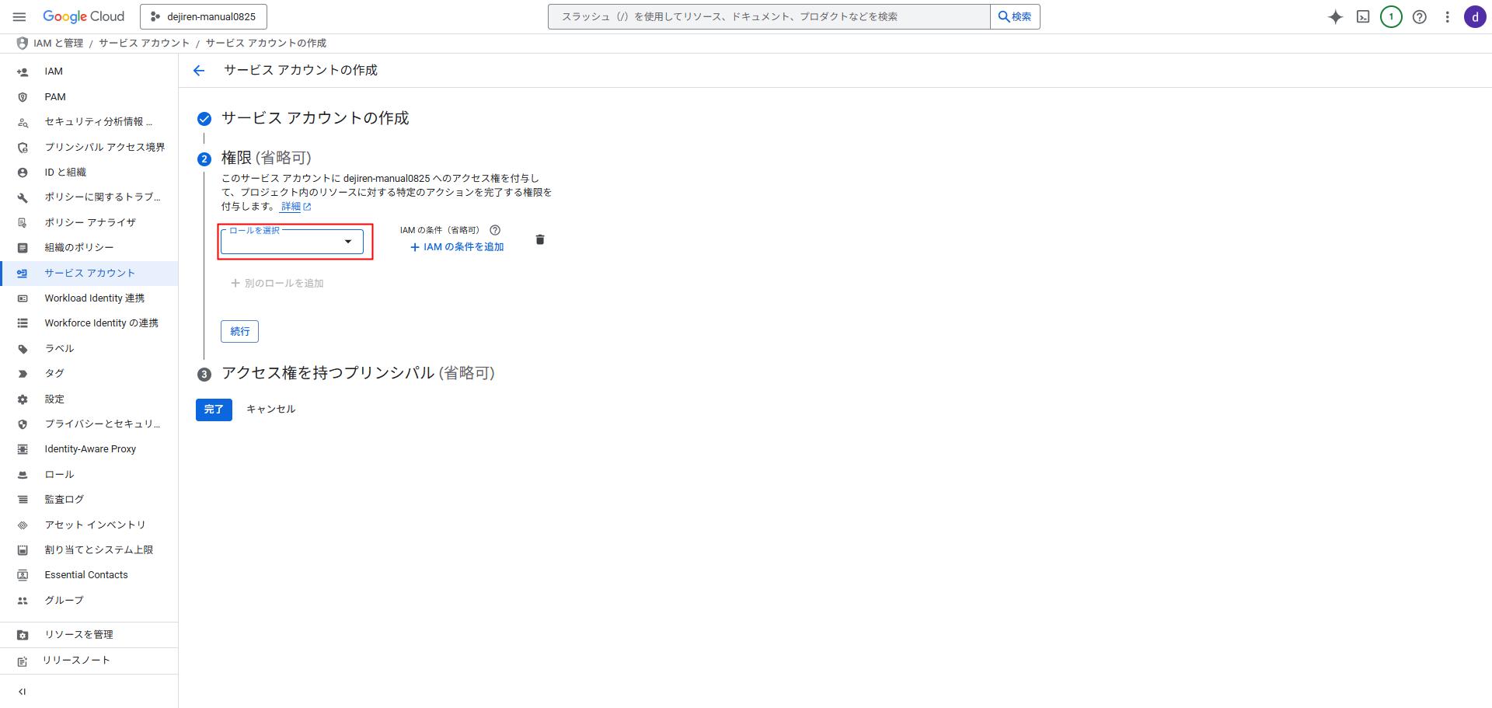Open the hamburger navigation menu
The image size is (1492, 708).
(x=19, y=16)
